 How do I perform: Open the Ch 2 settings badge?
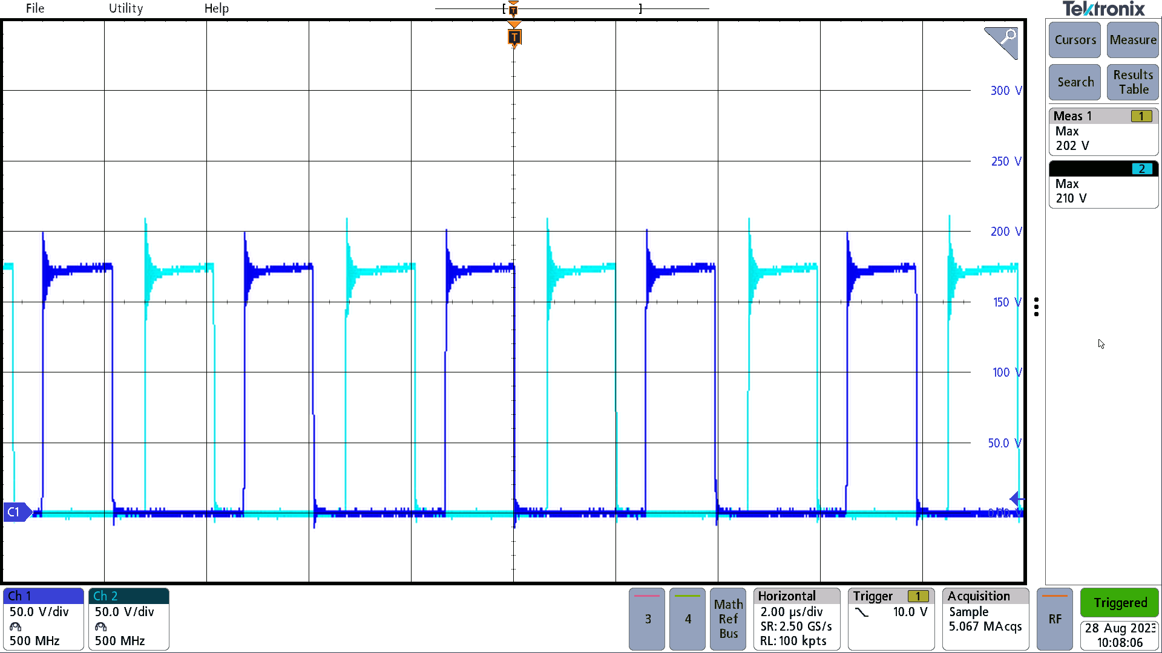coord(129,619)
